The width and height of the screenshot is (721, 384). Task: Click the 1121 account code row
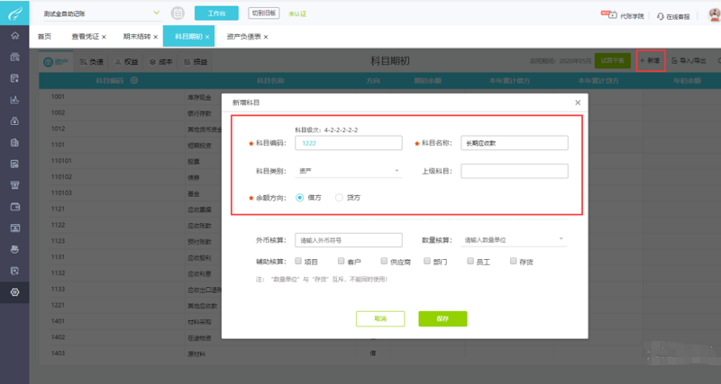58,209
